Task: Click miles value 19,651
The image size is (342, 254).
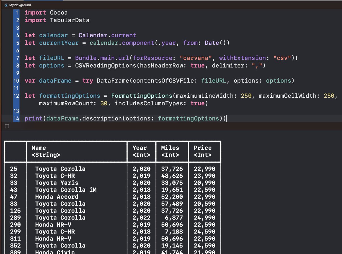Action: [172, 190]
